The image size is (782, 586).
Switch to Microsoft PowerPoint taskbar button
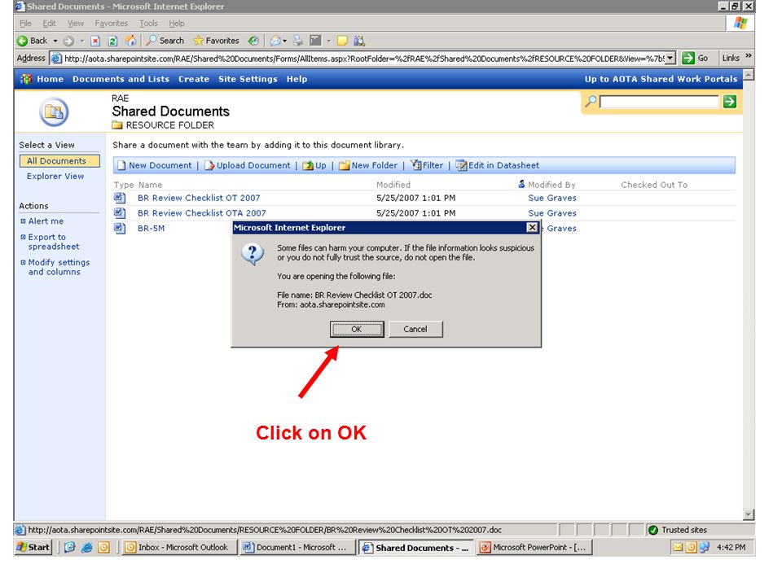[535, 547]
